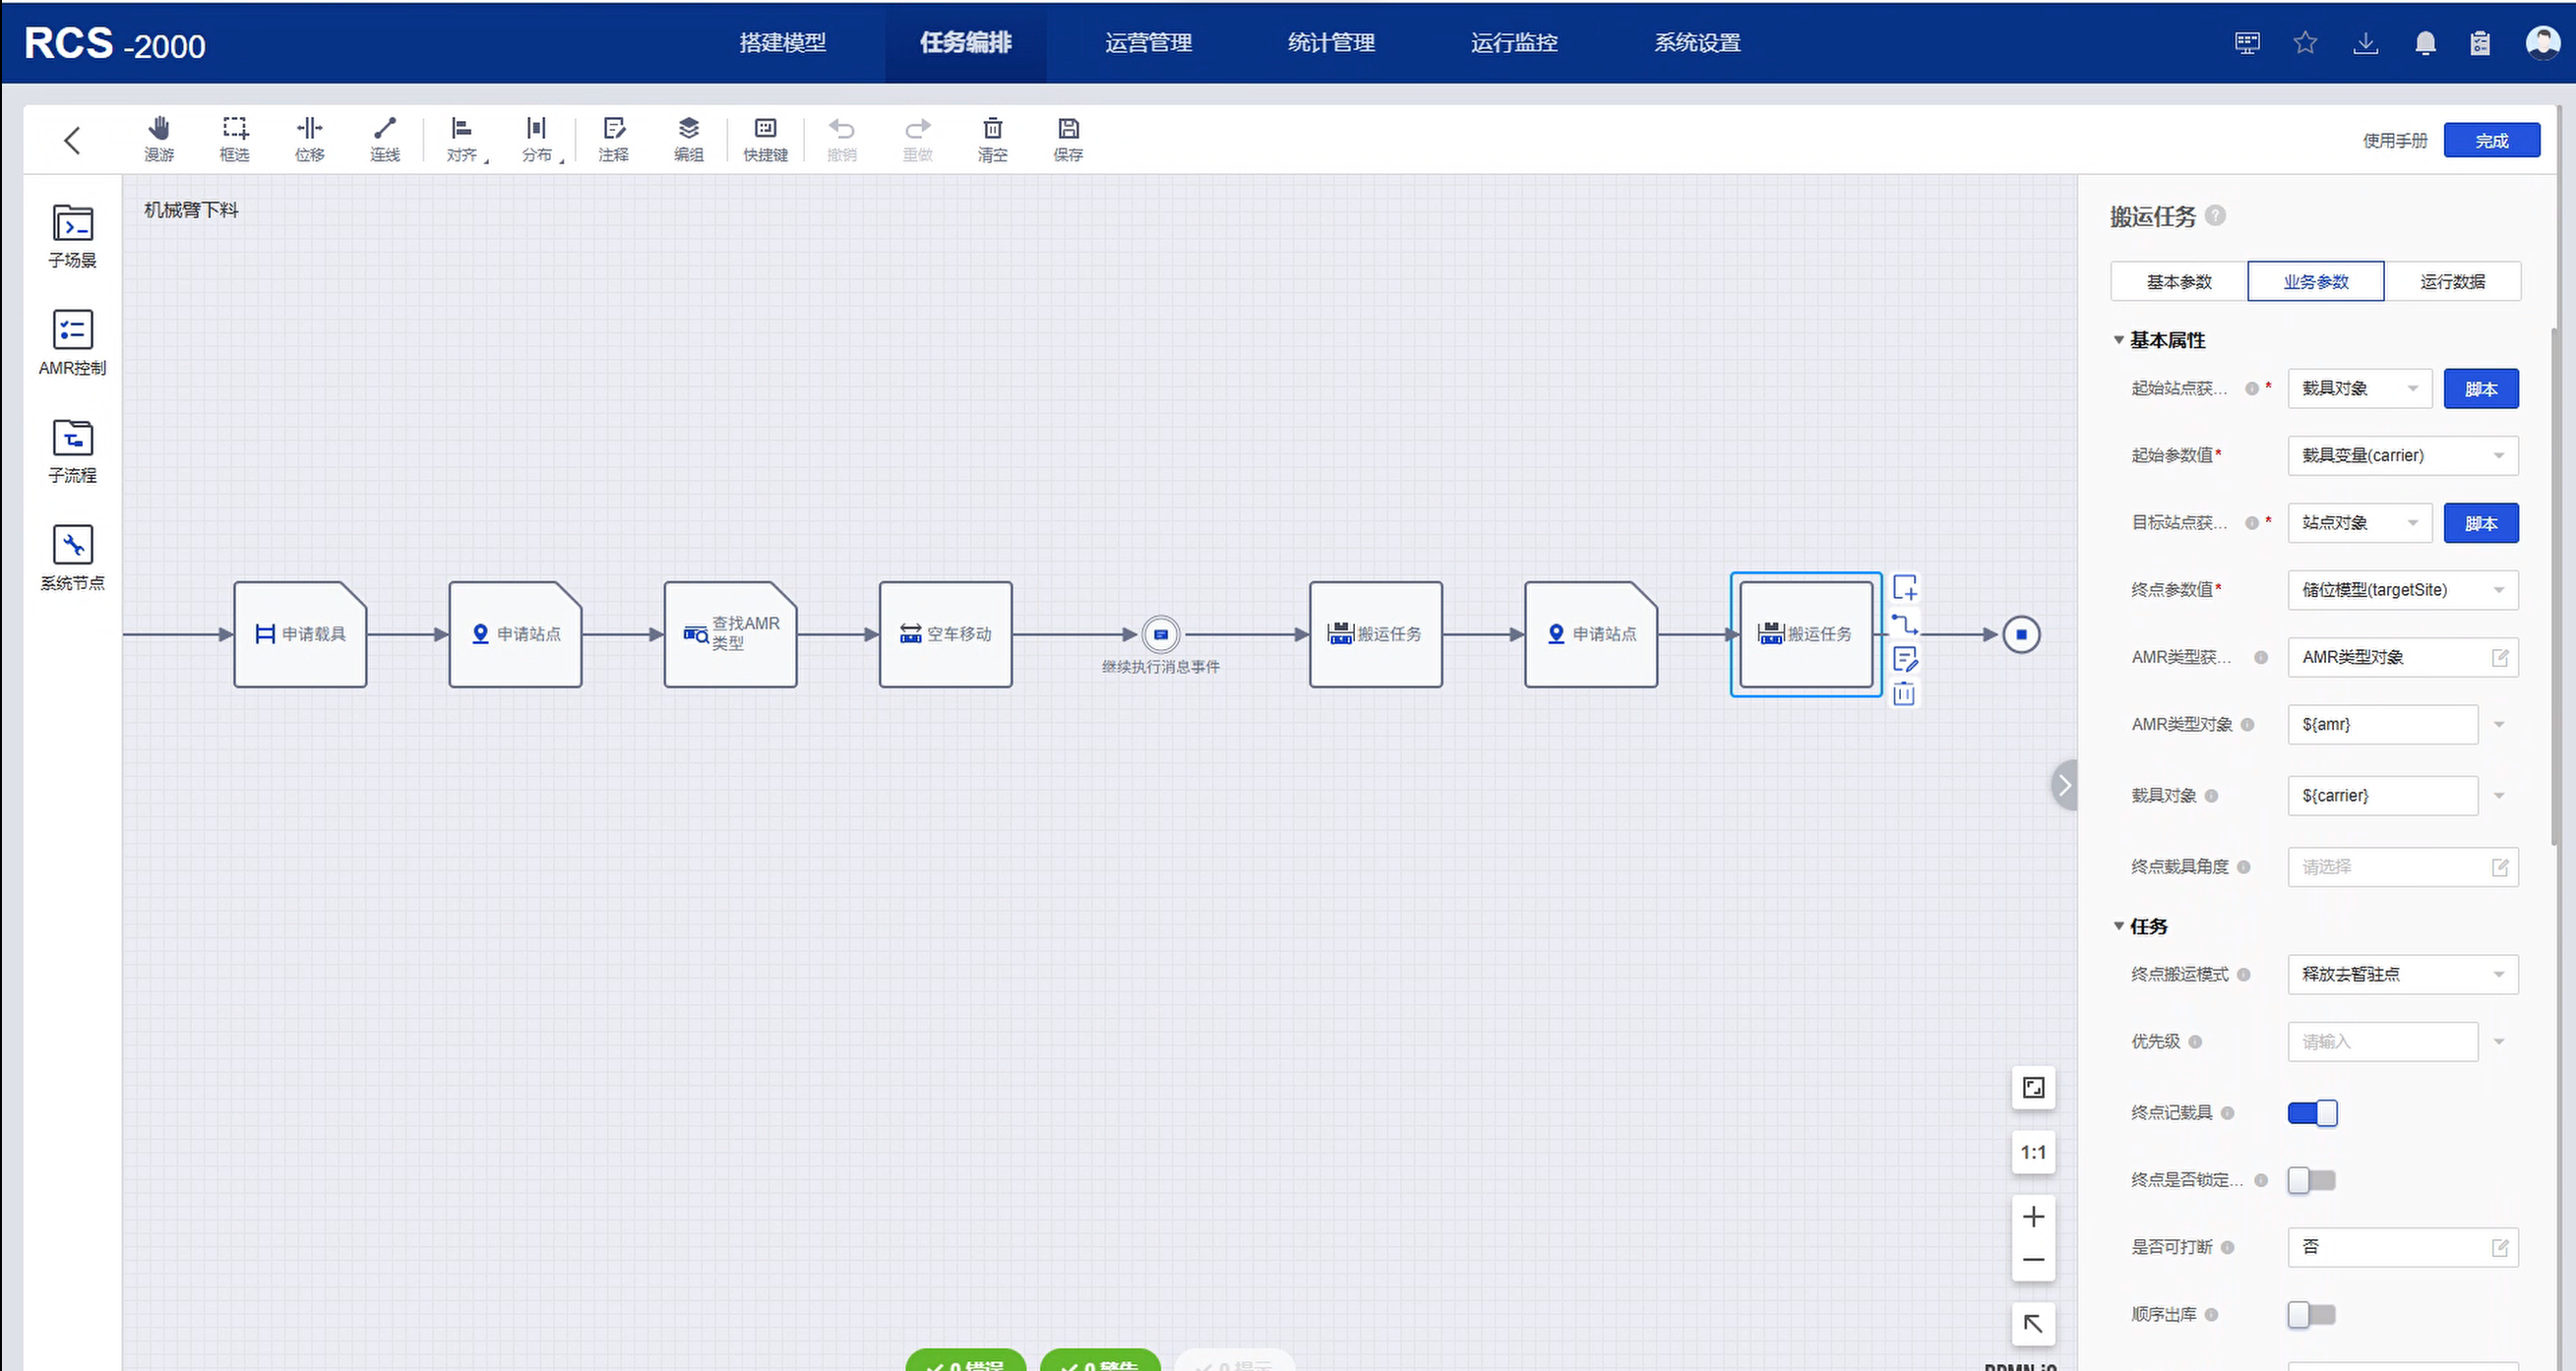Screen dimensions: 2576x1371
Task: Click the star favorites icon
Action: point(2305,42)
